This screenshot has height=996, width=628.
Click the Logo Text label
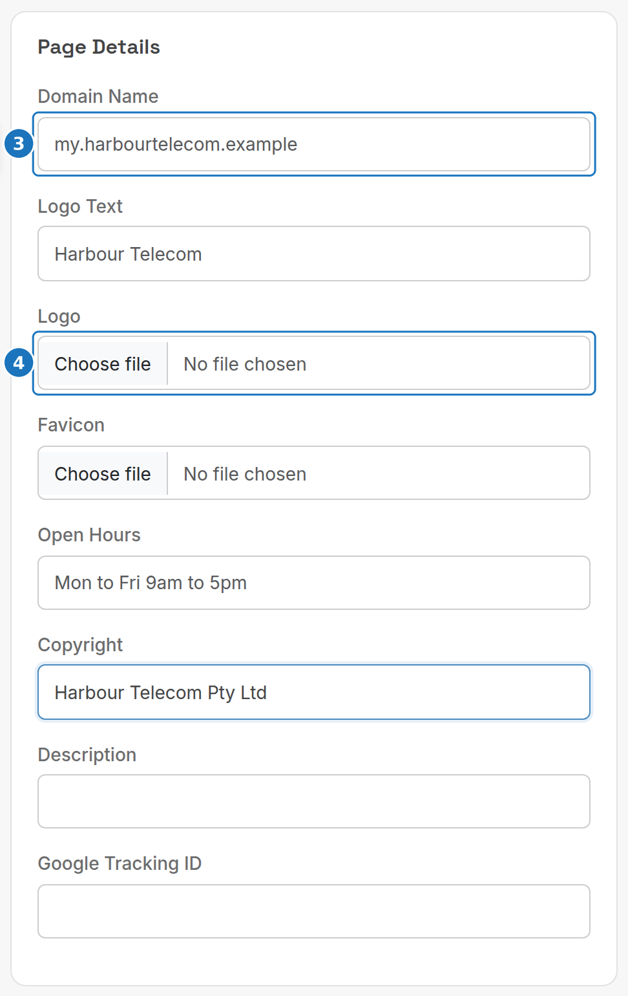click(x=80, y=206)
